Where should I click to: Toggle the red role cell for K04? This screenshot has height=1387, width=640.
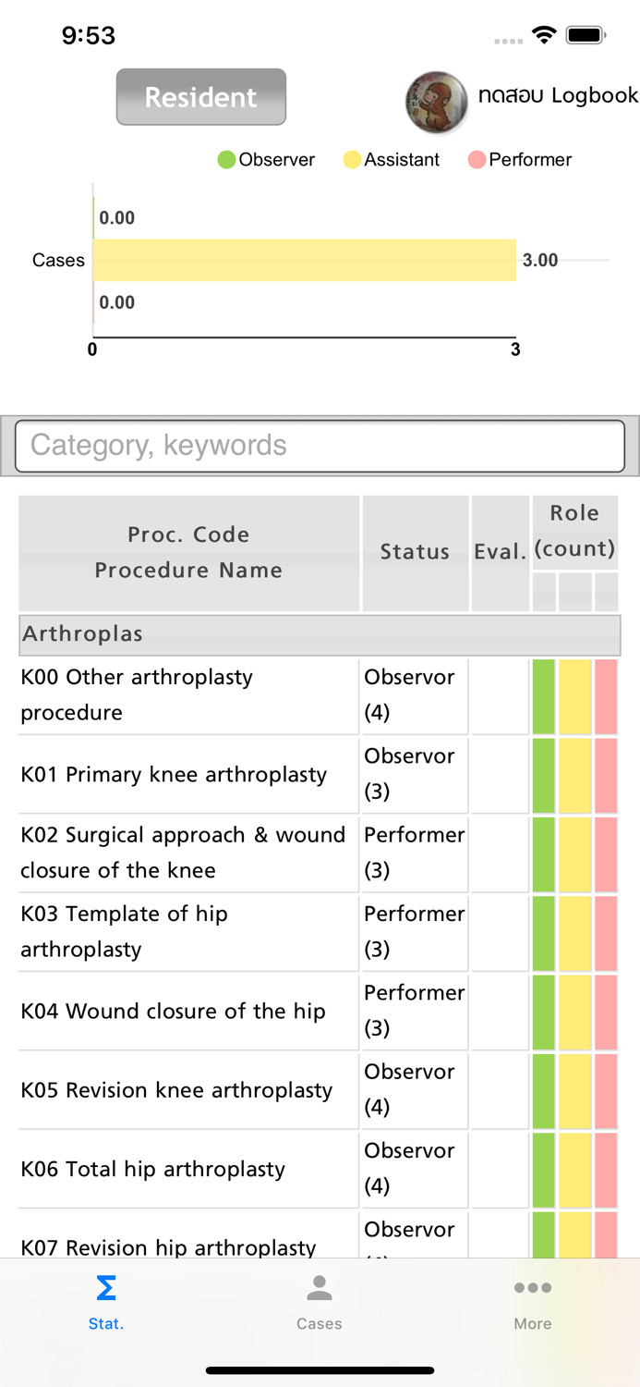pyautogui.click(x=606, y=1012)
